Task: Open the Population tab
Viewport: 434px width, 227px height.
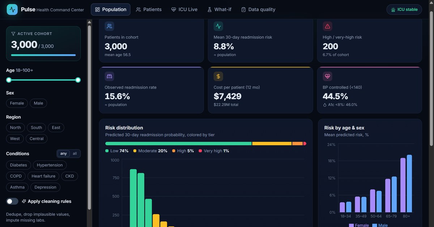Action: 111,9
